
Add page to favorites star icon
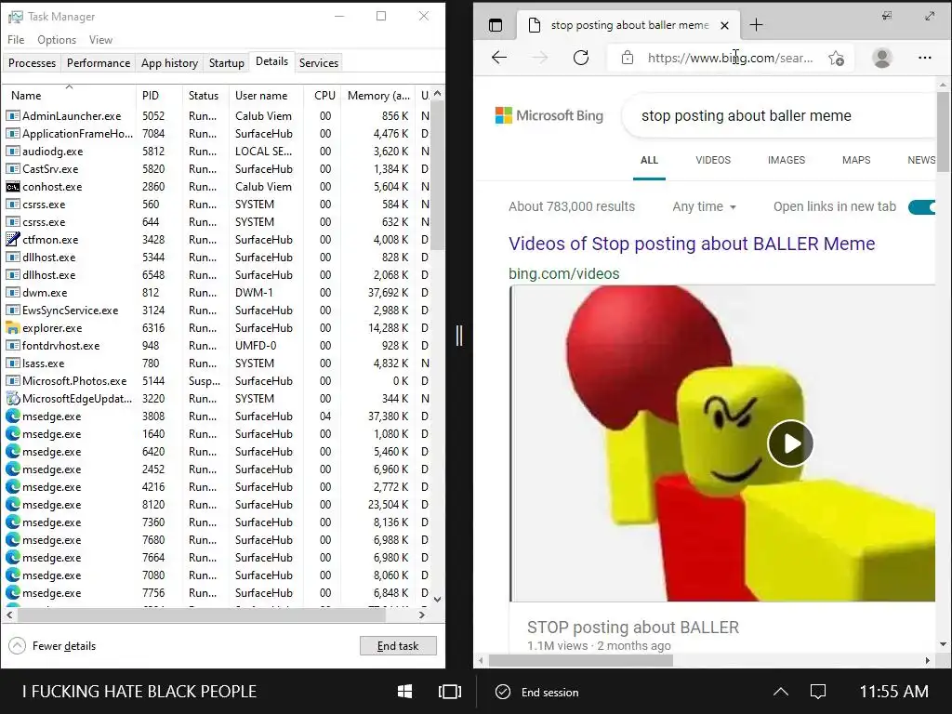point(836,59)
